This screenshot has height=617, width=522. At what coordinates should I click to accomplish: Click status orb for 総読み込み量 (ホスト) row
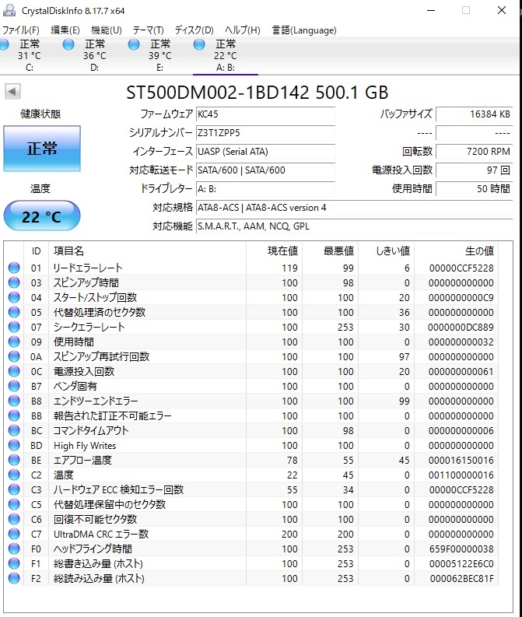(x=14, y=578)
